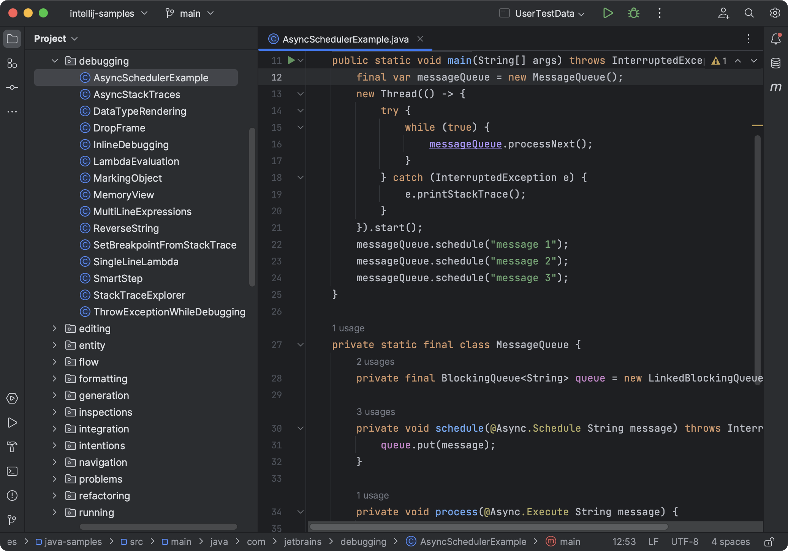788x551 pixels.
Task: Open the Maven tool window
Action: pos(775,87)
